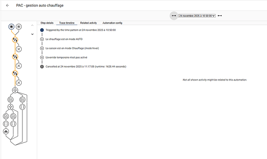Viewport: 267px width, 159px height.
Task: Select the lower nested choose branching node
Action: [10, 107]
